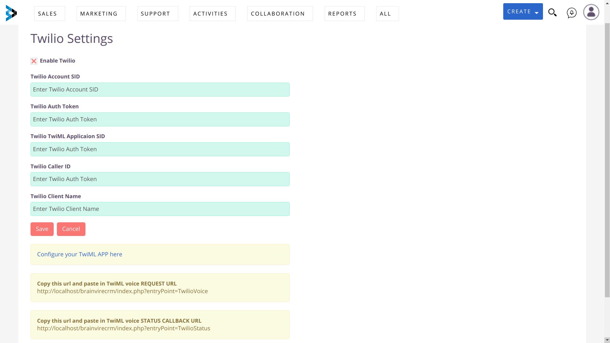The width and height of the screenshot is (610, 343).
Task: Click the Twilio Account SID input field
Action: (160, 89)
